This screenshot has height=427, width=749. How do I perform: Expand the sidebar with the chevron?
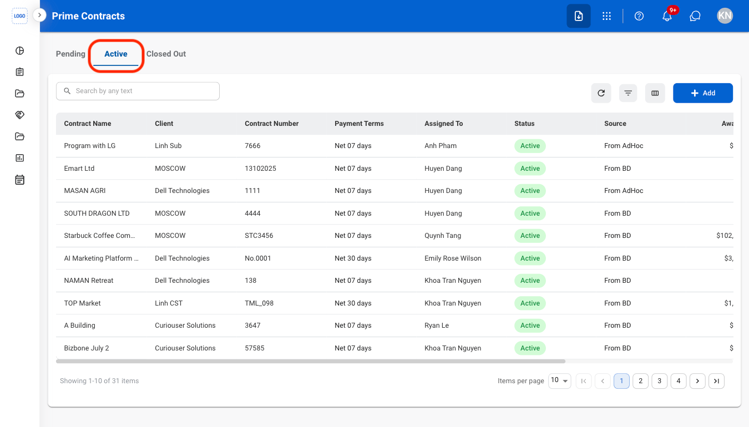click(39, 15)
